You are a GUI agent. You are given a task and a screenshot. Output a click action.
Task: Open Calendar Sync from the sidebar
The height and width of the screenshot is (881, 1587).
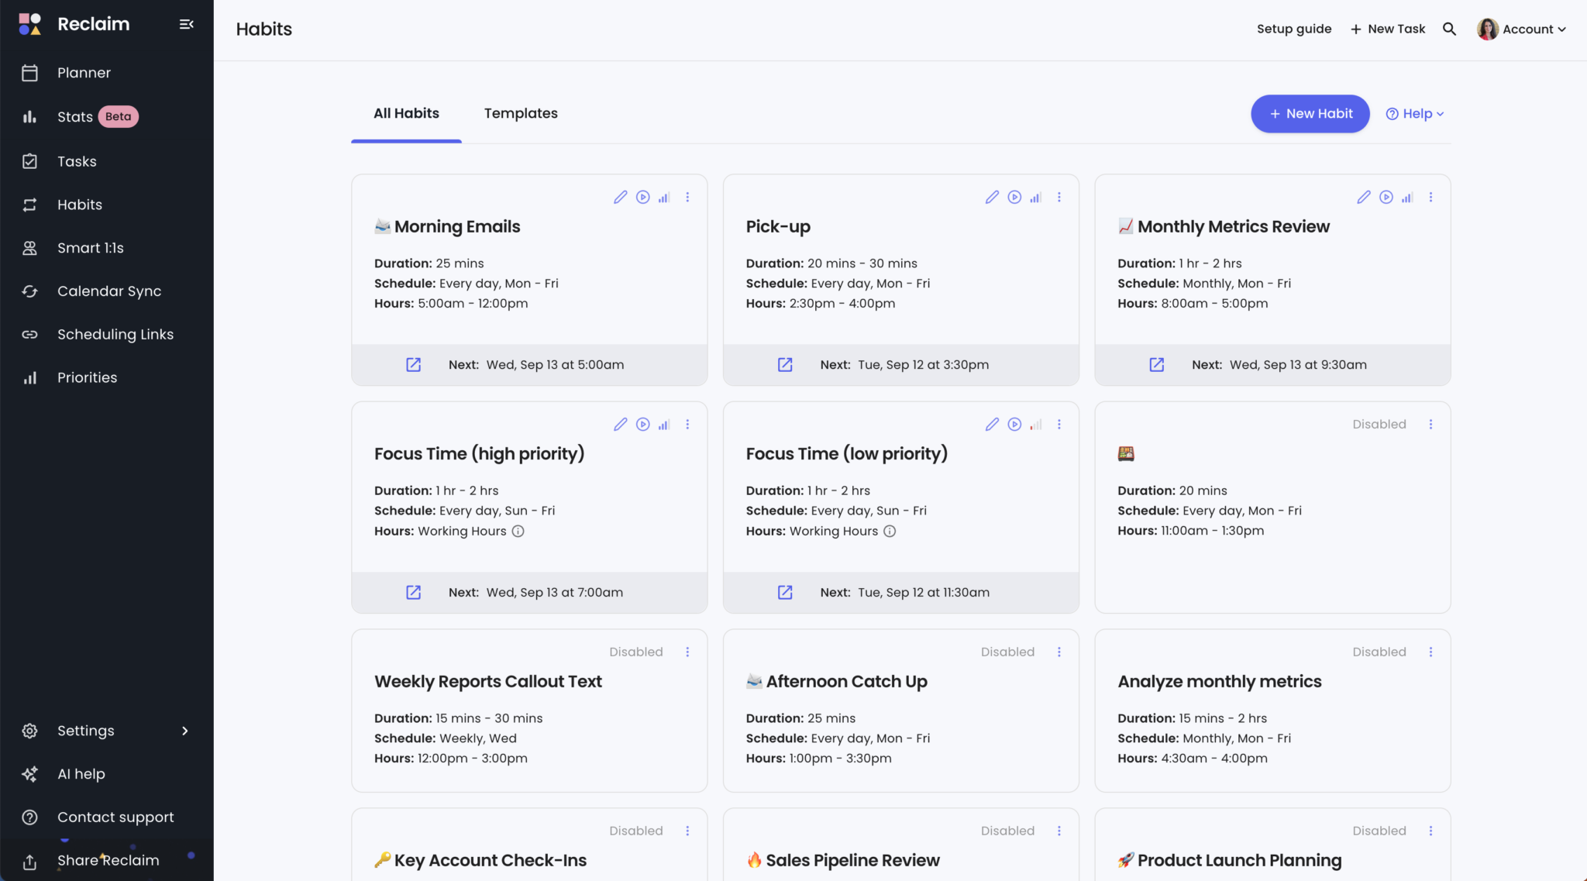pos(108,291)
